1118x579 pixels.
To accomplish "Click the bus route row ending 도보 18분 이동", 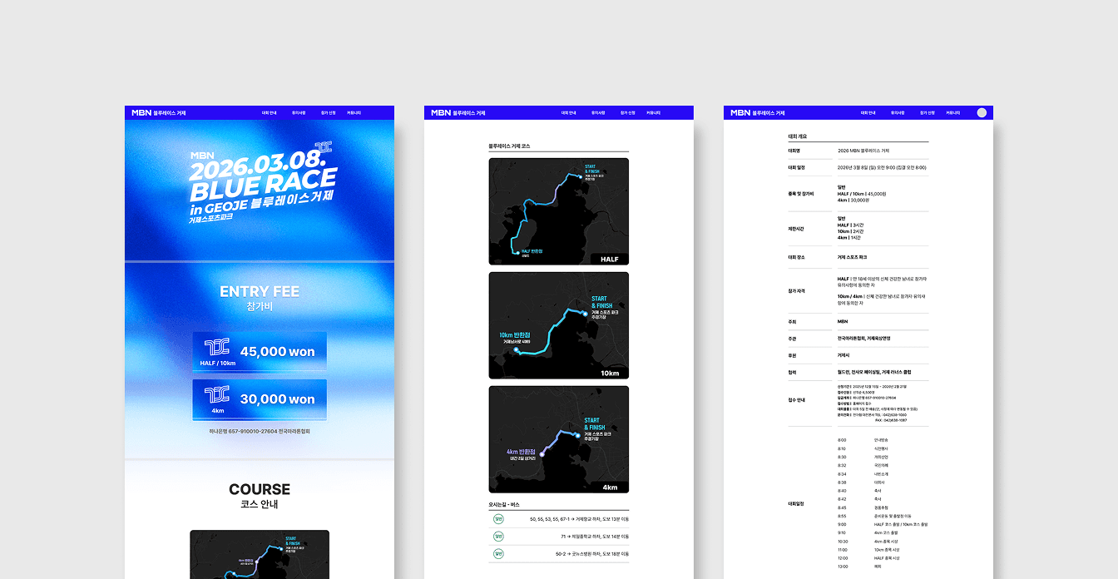I will click(x=559, y=553).
